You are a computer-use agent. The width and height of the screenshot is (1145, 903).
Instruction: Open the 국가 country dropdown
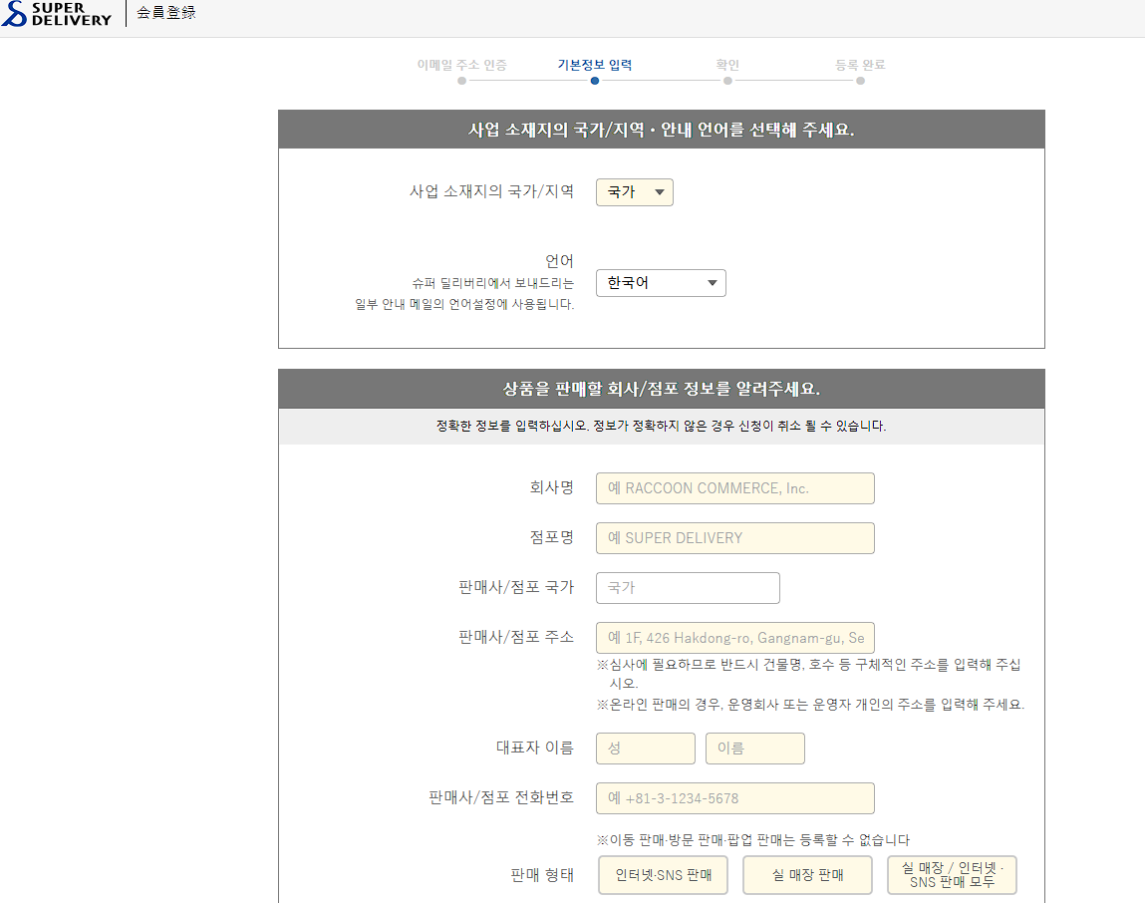pyautogui.click(x=635, y=192)
